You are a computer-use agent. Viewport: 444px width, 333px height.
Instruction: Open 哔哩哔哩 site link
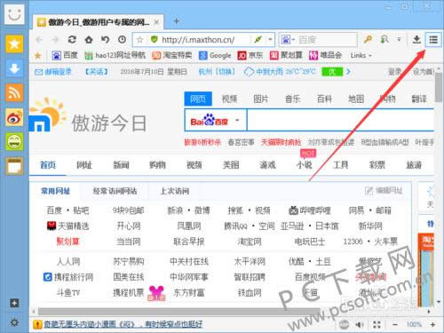click(310, 210)
